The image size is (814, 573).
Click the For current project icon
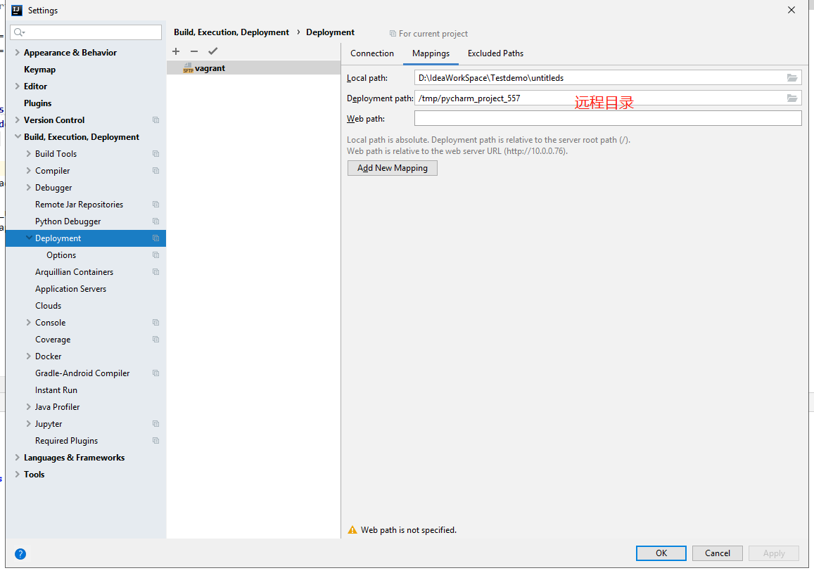[393, 34]
